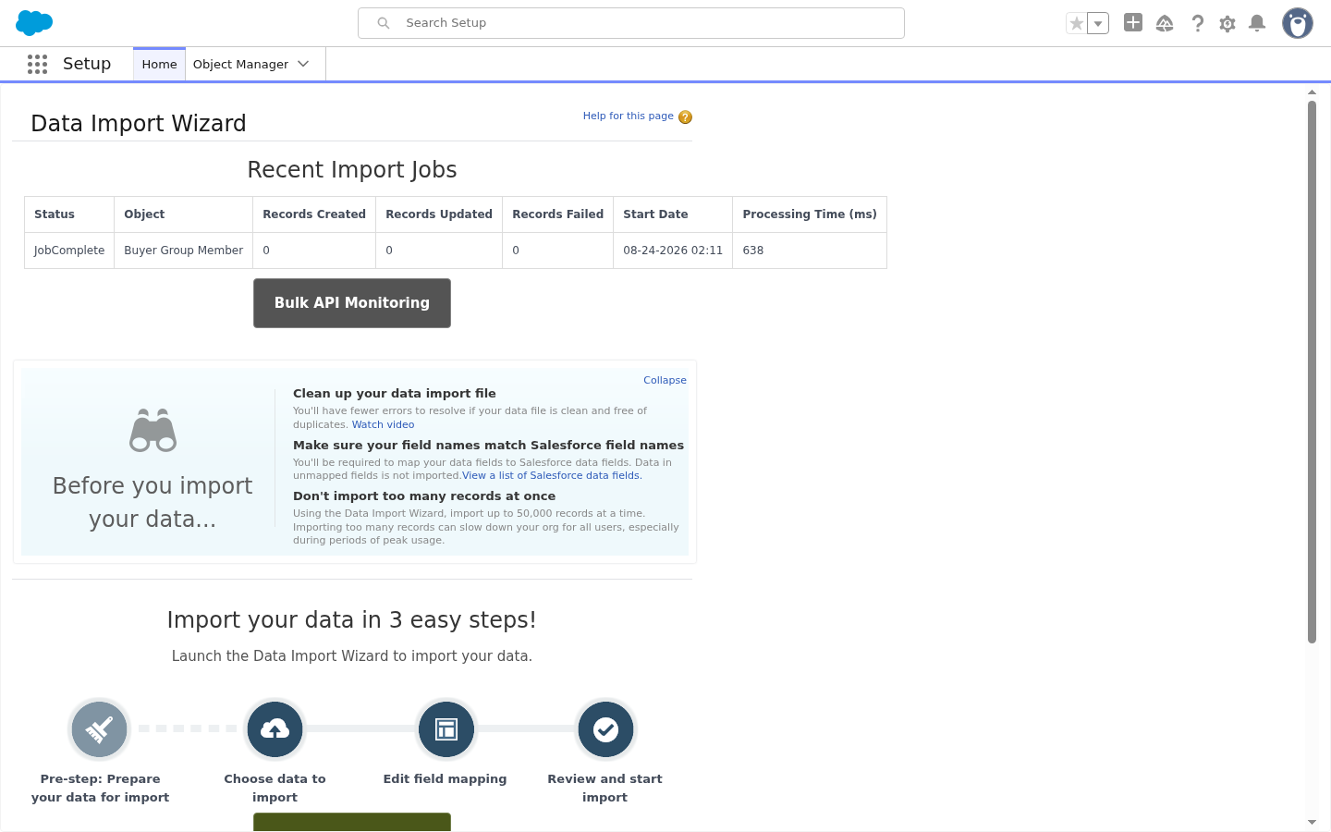This screenshot has width=1331, height=832.
Task: Click the page scrollbar up arrow
Action: coord(1312,92)
